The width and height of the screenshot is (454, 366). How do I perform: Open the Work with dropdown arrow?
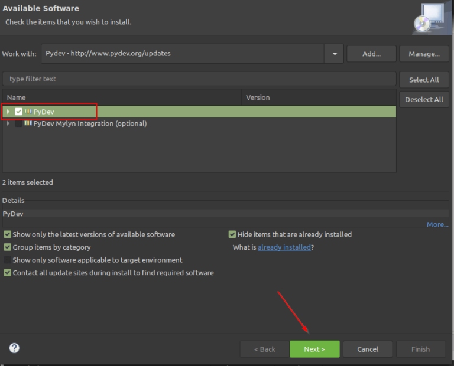334,54
